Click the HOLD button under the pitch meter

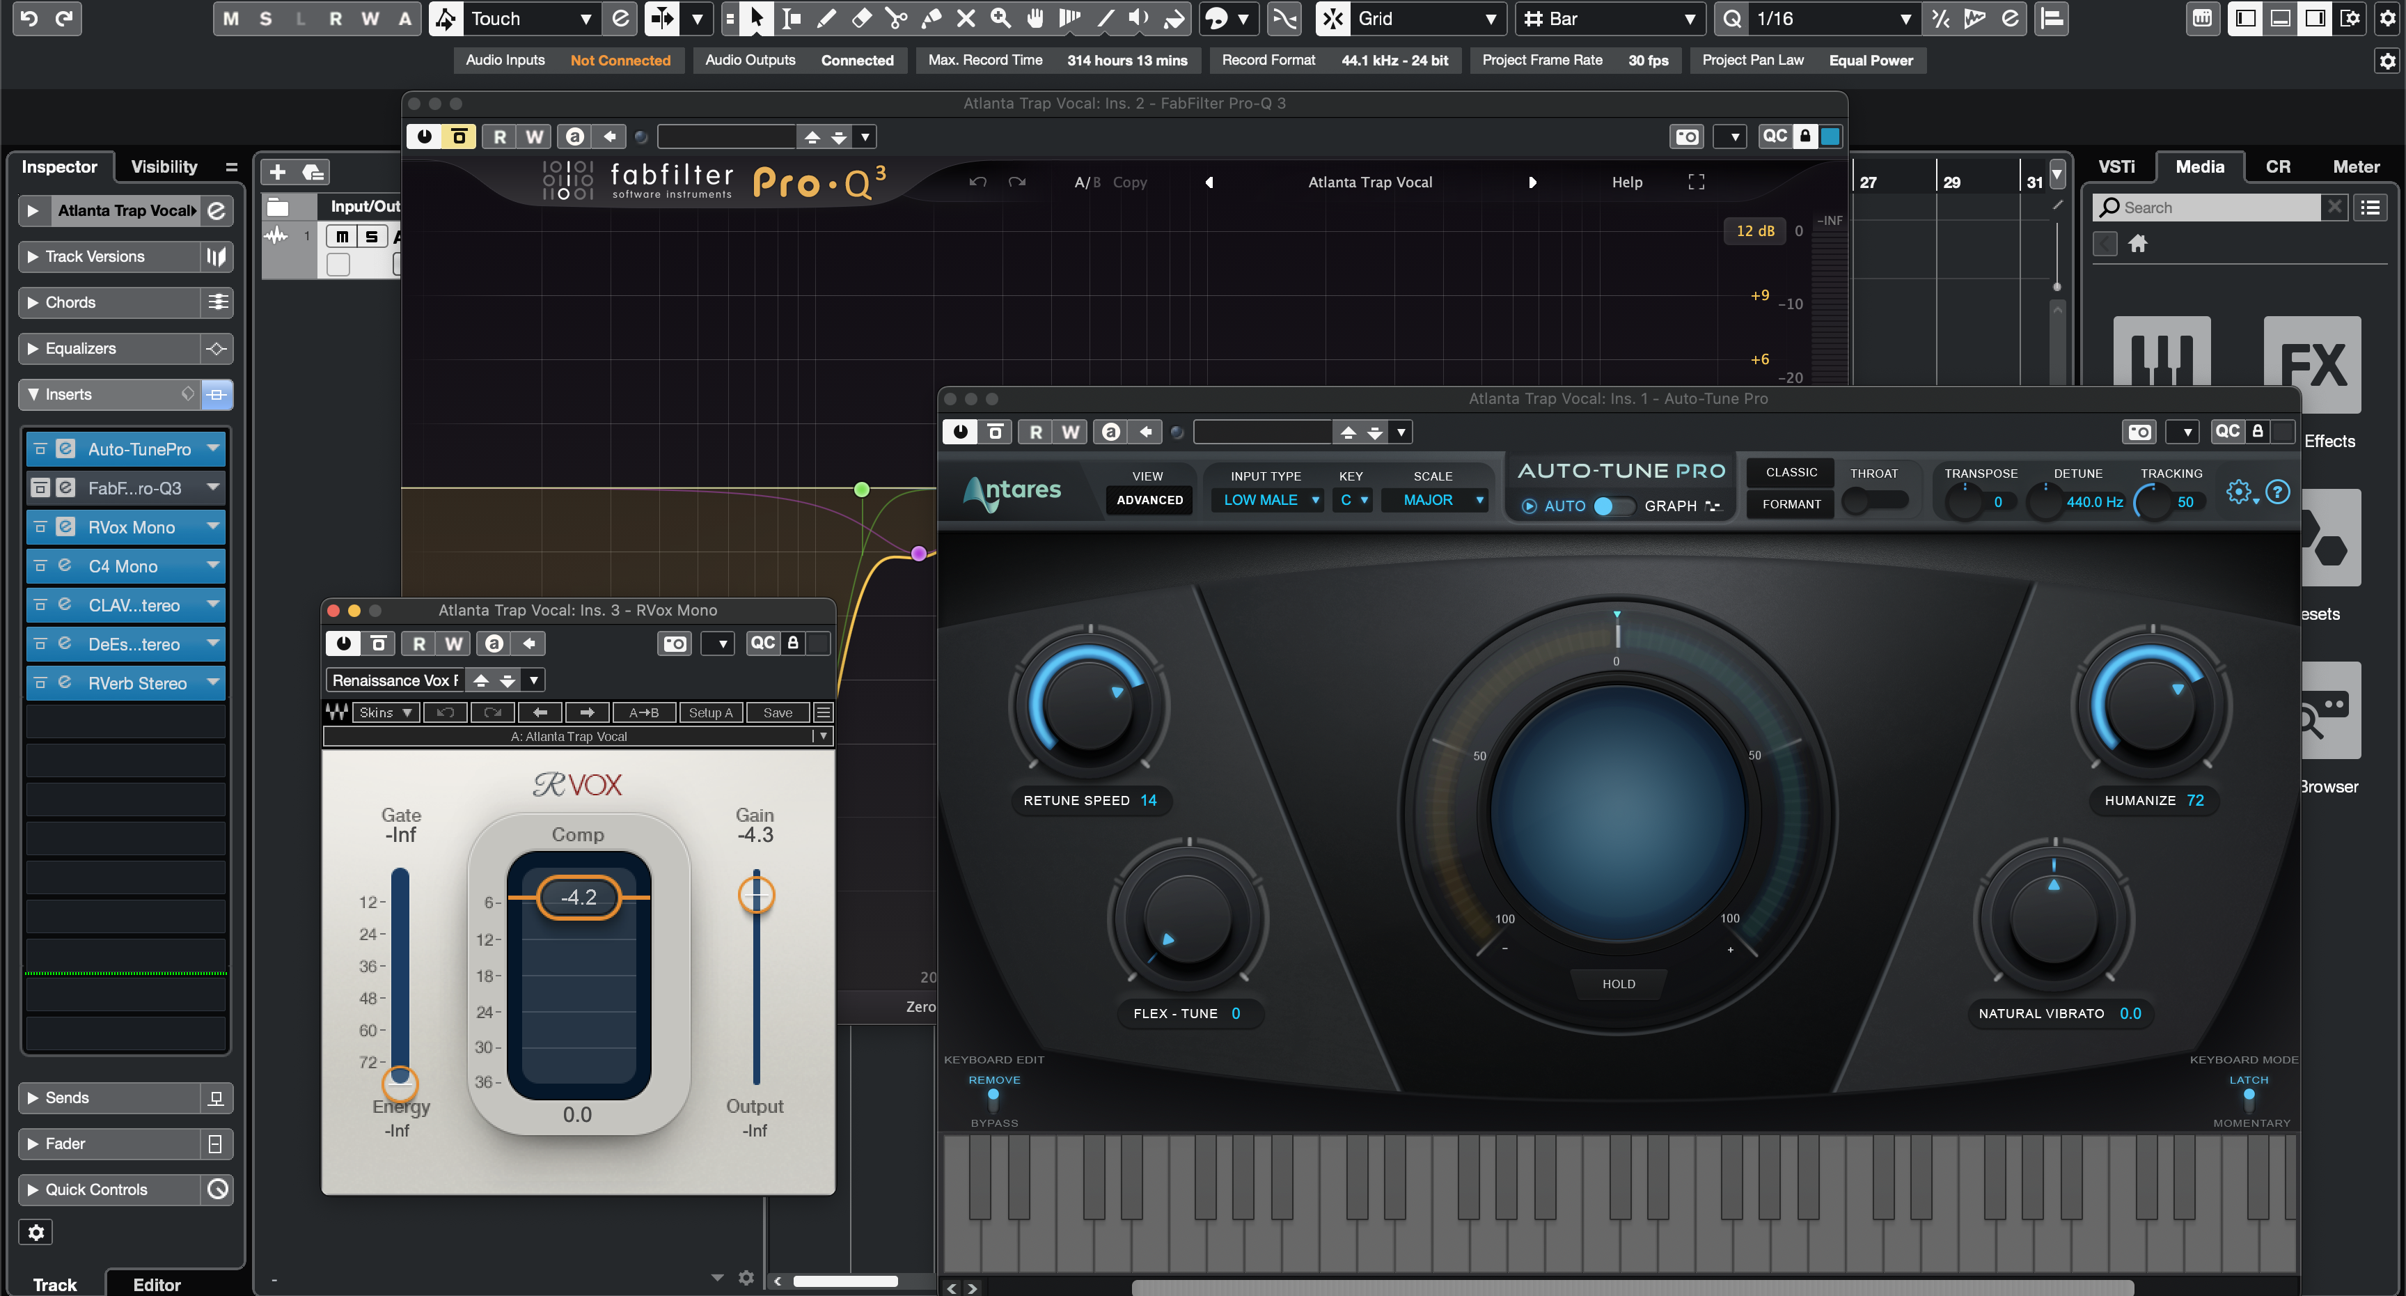click(x=1618, y=983)
